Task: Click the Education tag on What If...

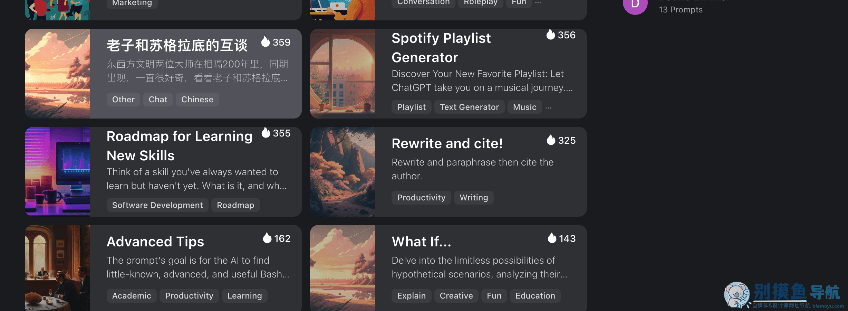Action: click(x=535, y=296)
